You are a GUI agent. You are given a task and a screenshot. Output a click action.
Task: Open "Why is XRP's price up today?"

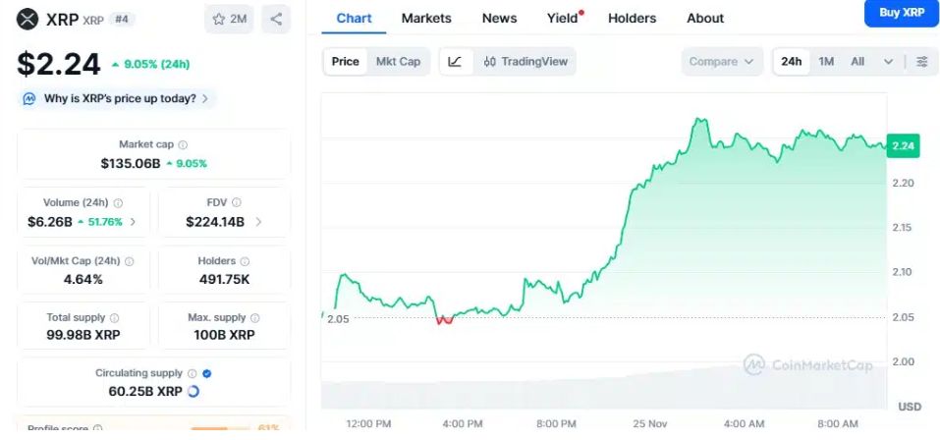click(x=119, y=98)
